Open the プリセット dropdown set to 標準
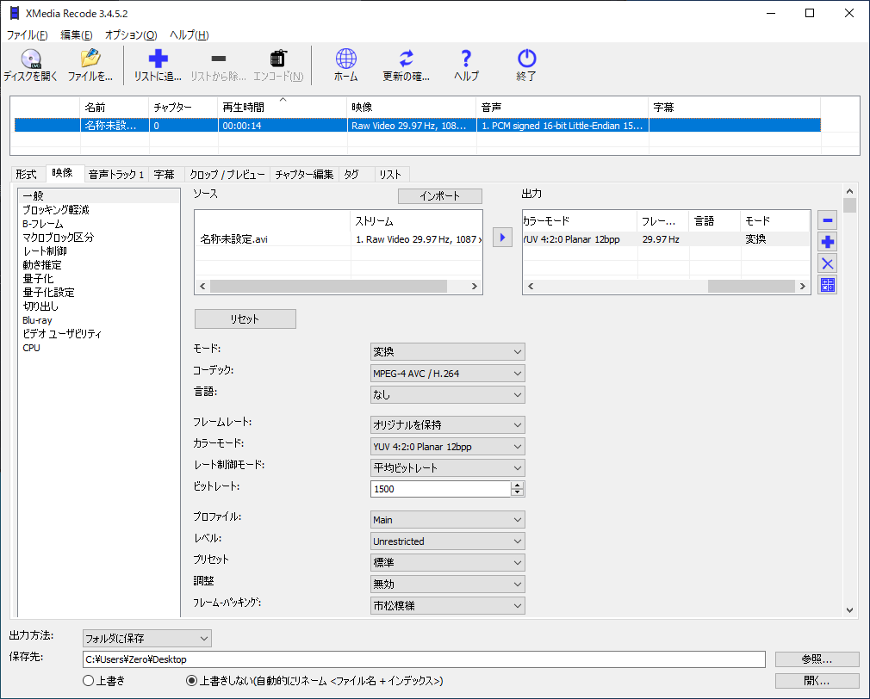The image size is (870, 699). 447,563
